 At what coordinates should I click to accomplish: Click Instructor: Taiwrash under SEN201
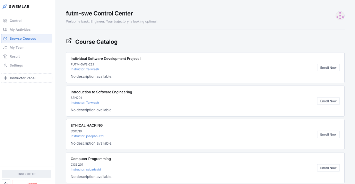85,103
